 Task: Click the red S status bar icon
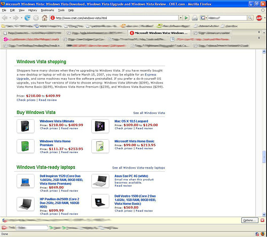click(257, 234)
